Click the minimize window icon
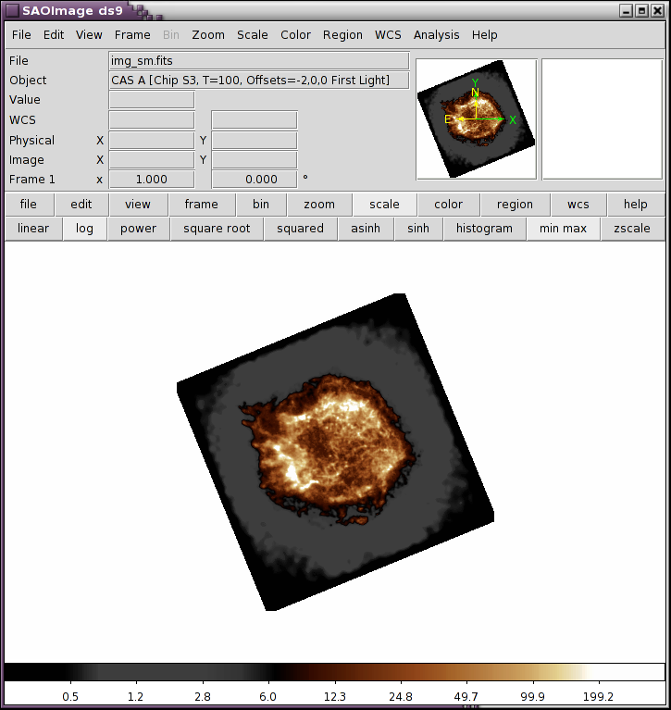Screen dimensions: 671x710 627,10
